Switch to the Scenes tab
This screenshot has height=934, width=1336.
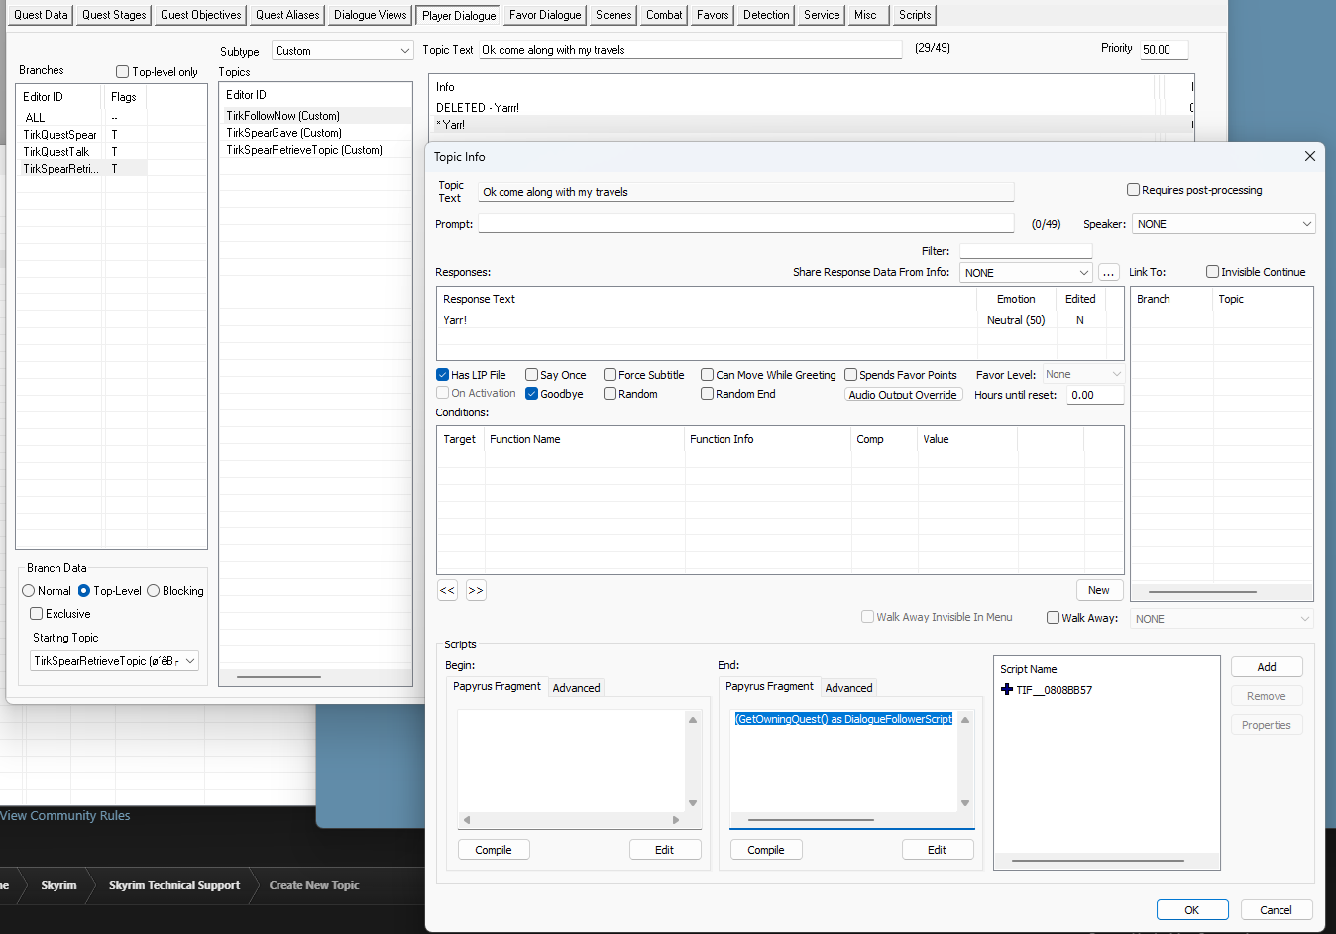(612, 14)
